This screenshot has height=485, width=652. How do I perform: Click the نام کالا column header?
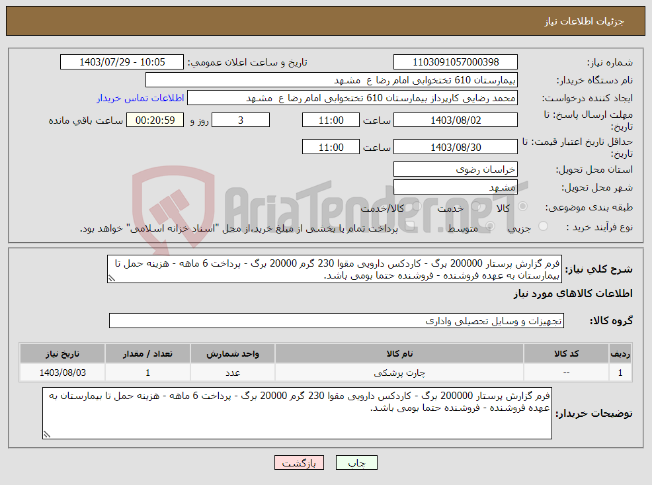[399, 353]
